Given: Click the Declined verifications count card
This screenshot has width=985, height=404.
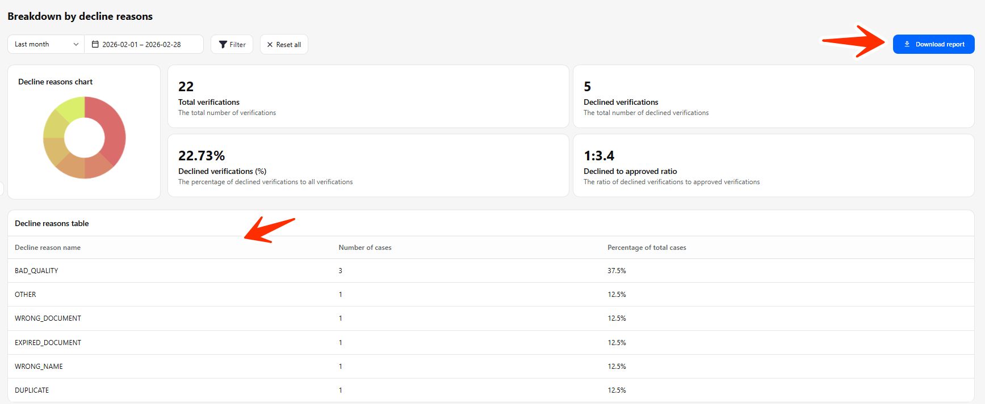Looking at the screenshot, I should click(x=773, y=96).
